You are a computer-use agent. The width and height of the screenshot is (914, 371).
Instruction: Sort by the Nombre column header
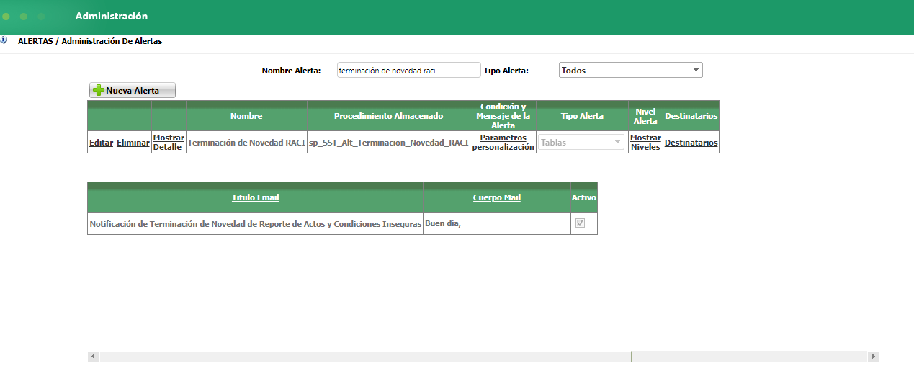coord(246,116)
